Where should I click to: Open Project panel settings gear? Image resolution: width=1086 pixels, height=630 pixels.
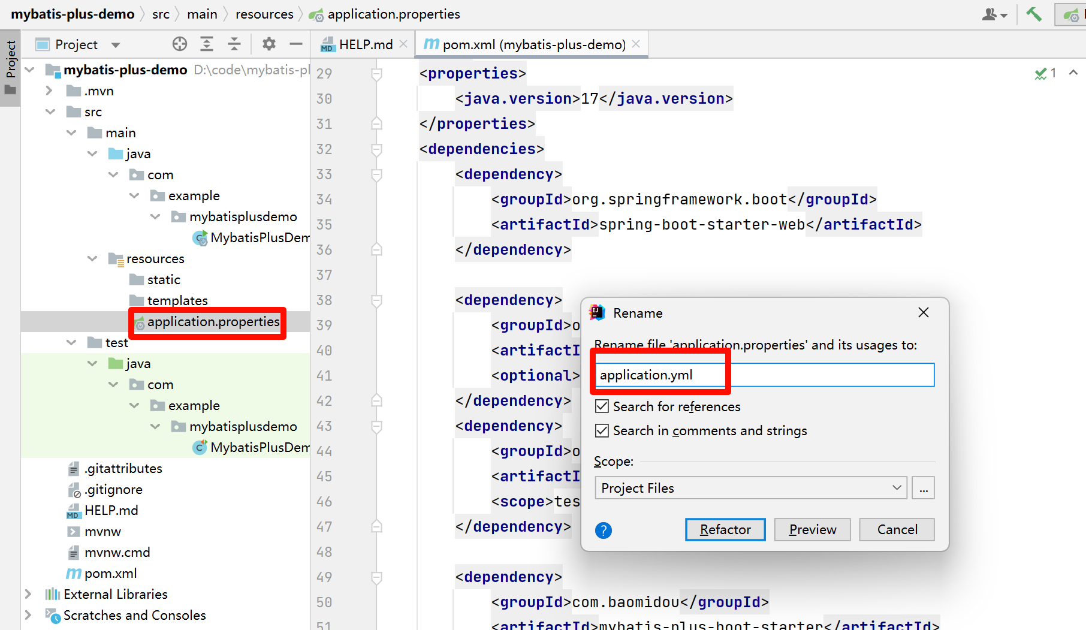click(269, 44)
